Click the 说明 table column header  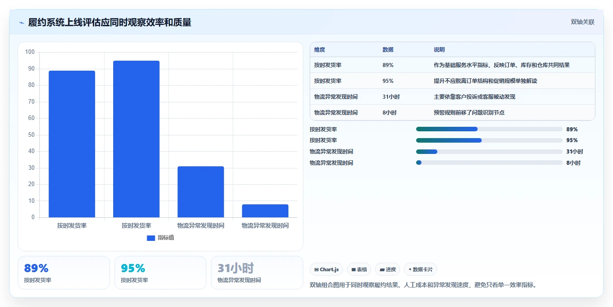coord(439,49)
